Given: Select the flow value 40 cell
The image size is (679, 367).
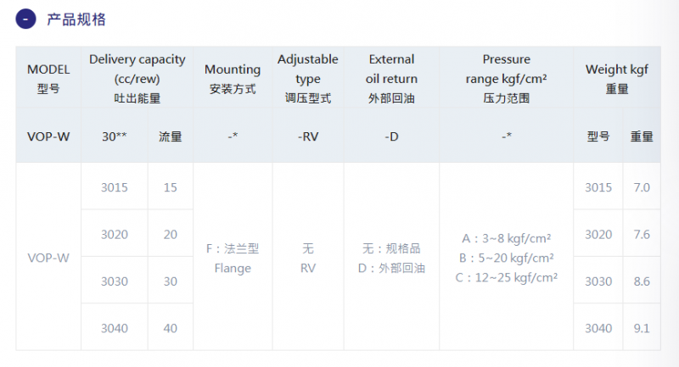Looking at the screenshot, I should (171, 328).
